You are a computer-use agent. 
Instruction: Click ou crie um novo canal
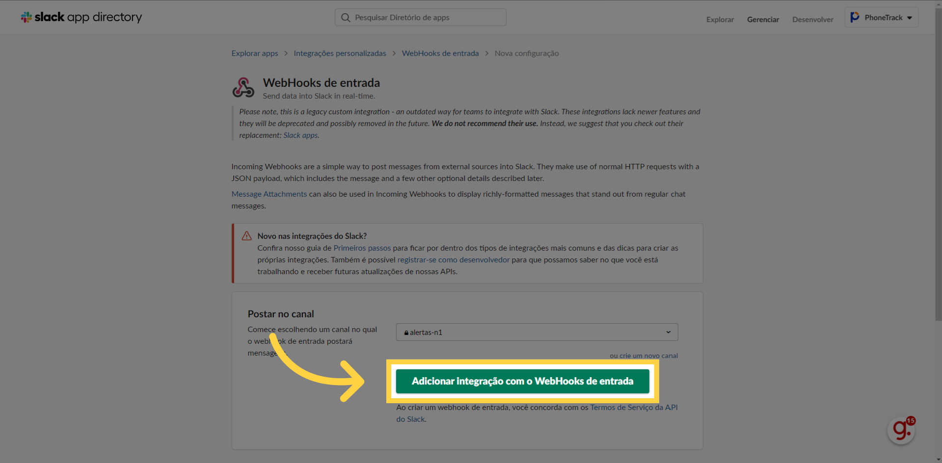click(644, 356)
